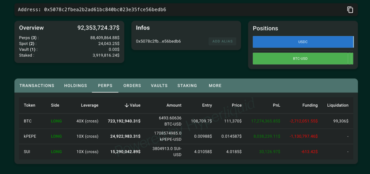Viewport: 370px width, 174px height.
Task: Click kPEPE entry price 0.00988$
Action: (x=203, y=137)
